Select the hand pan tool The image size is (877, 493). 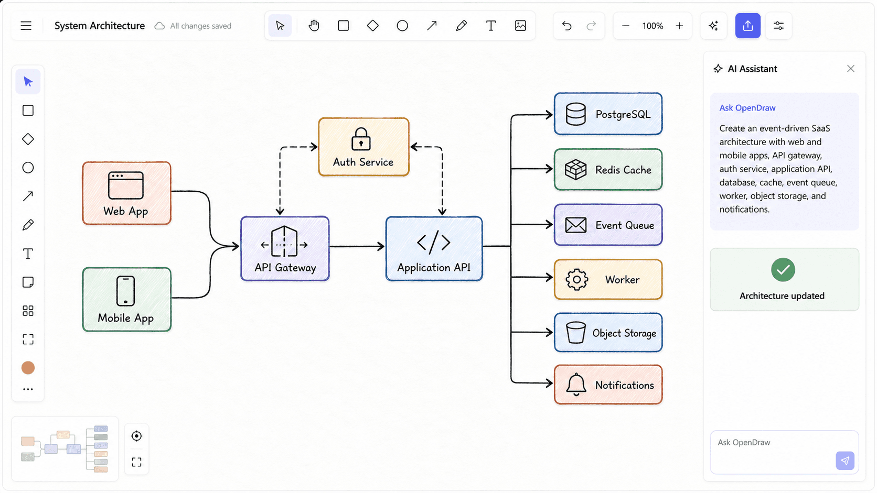point(314,26)
